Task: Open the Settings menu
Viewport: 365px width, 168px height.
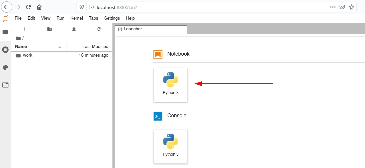Action: tap(112, 18)
